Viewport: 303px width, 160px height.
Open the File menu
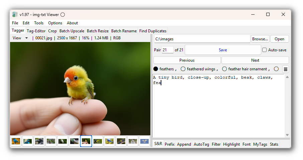pyautogui.click(x=15, y=23)
